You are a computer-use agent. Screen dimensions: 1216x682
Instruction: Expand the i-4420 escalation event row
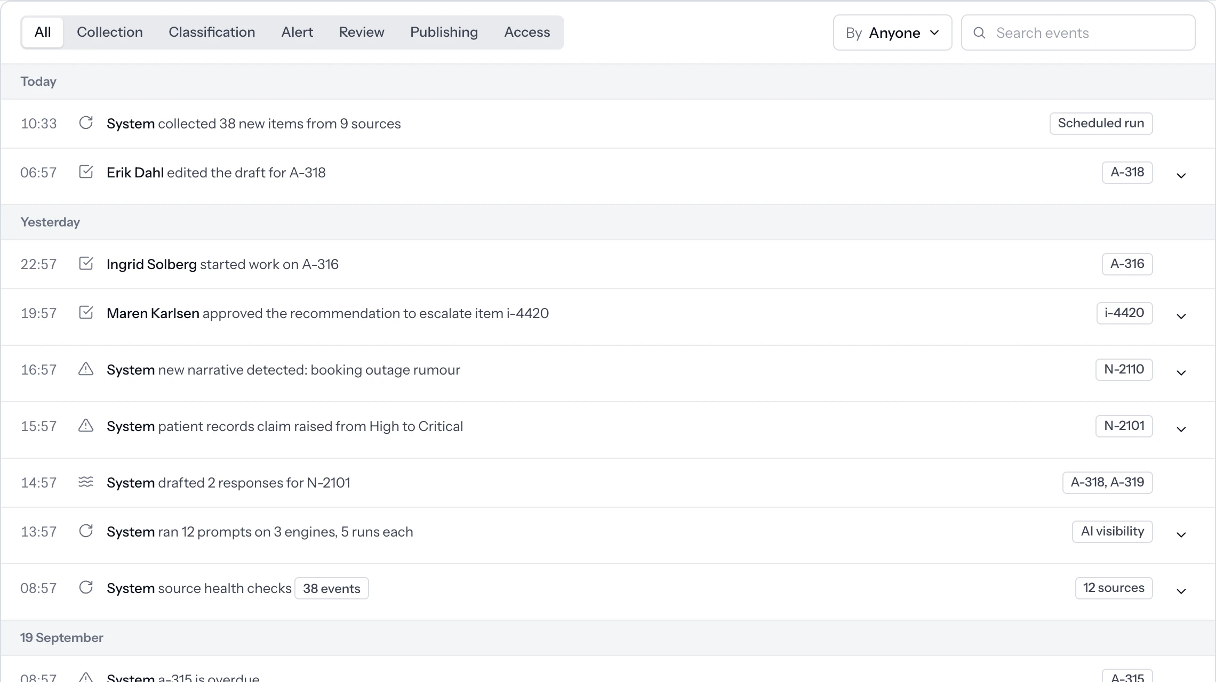(x=1181, y=316)
